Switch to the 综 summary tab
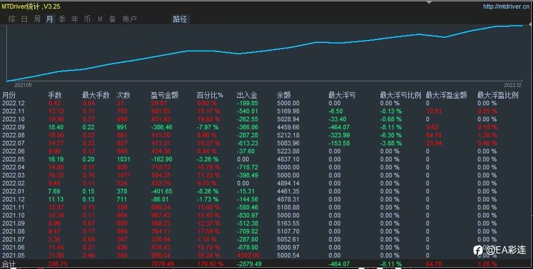 (x=12, y=19)
